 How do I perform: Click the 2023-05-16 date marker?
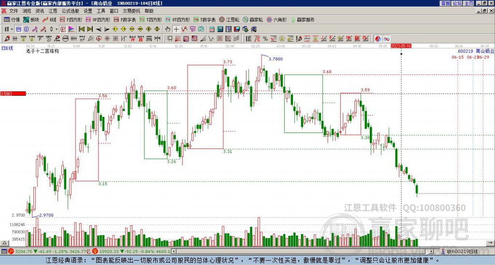pos(401,46)
